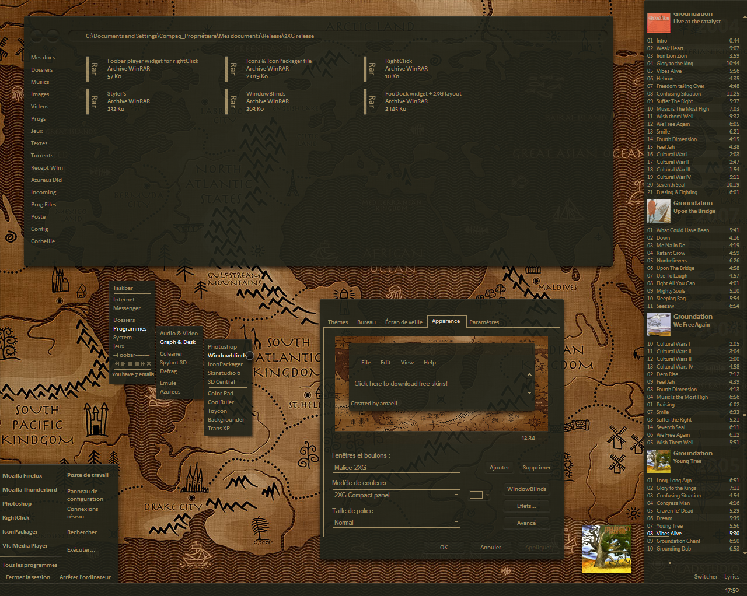This screenshot has height=596, width=747.
Task: Click the Rar icon beside Styler's archive
Action: (x=93, y=101)
